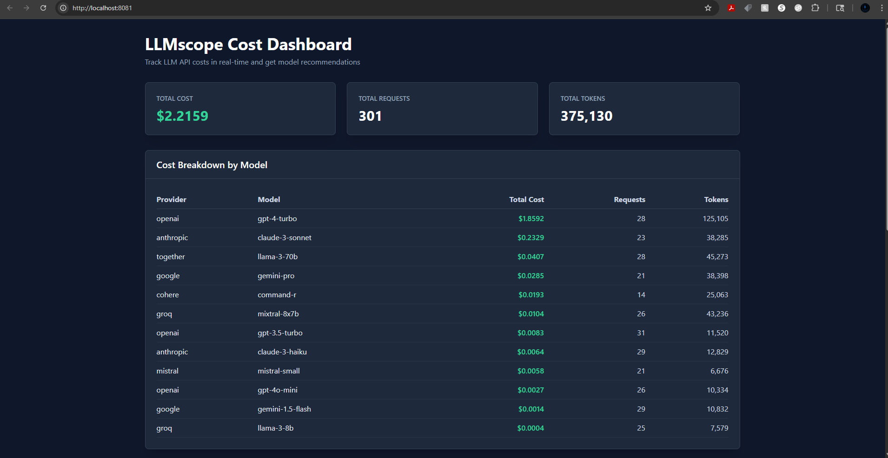Click the together provider cell
888x458 pixels.
click(x=170, y=256)
